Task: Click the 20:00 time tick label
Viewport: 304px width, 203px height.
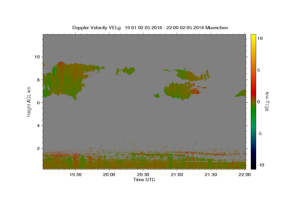Action: click(109, 175)
